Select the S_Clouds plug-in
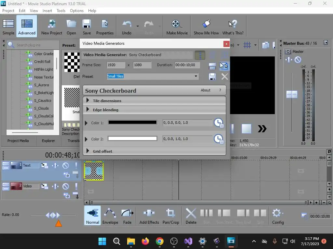The height and width of the screenshot is (249, 333). pos(41,108)
